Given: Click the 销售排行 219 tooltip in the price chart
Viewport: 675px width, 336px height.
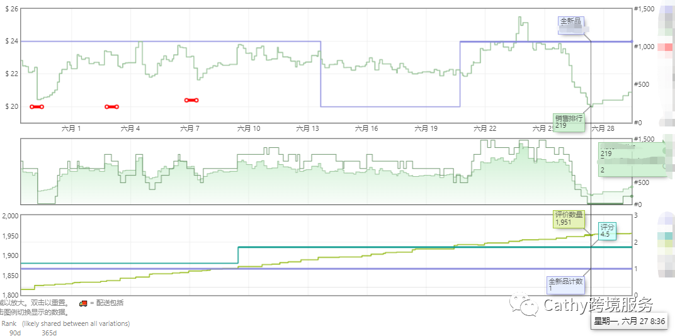Looking at the screenshot, I should coord(569,123).
